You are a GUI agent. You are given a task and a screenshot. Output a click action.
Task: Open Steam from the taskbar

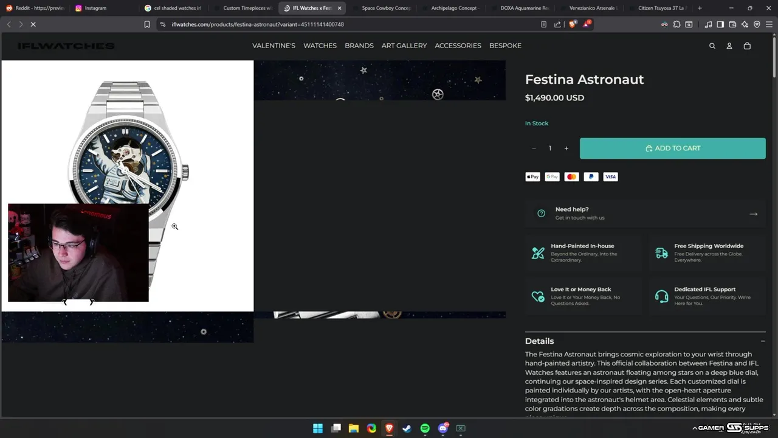407,428
